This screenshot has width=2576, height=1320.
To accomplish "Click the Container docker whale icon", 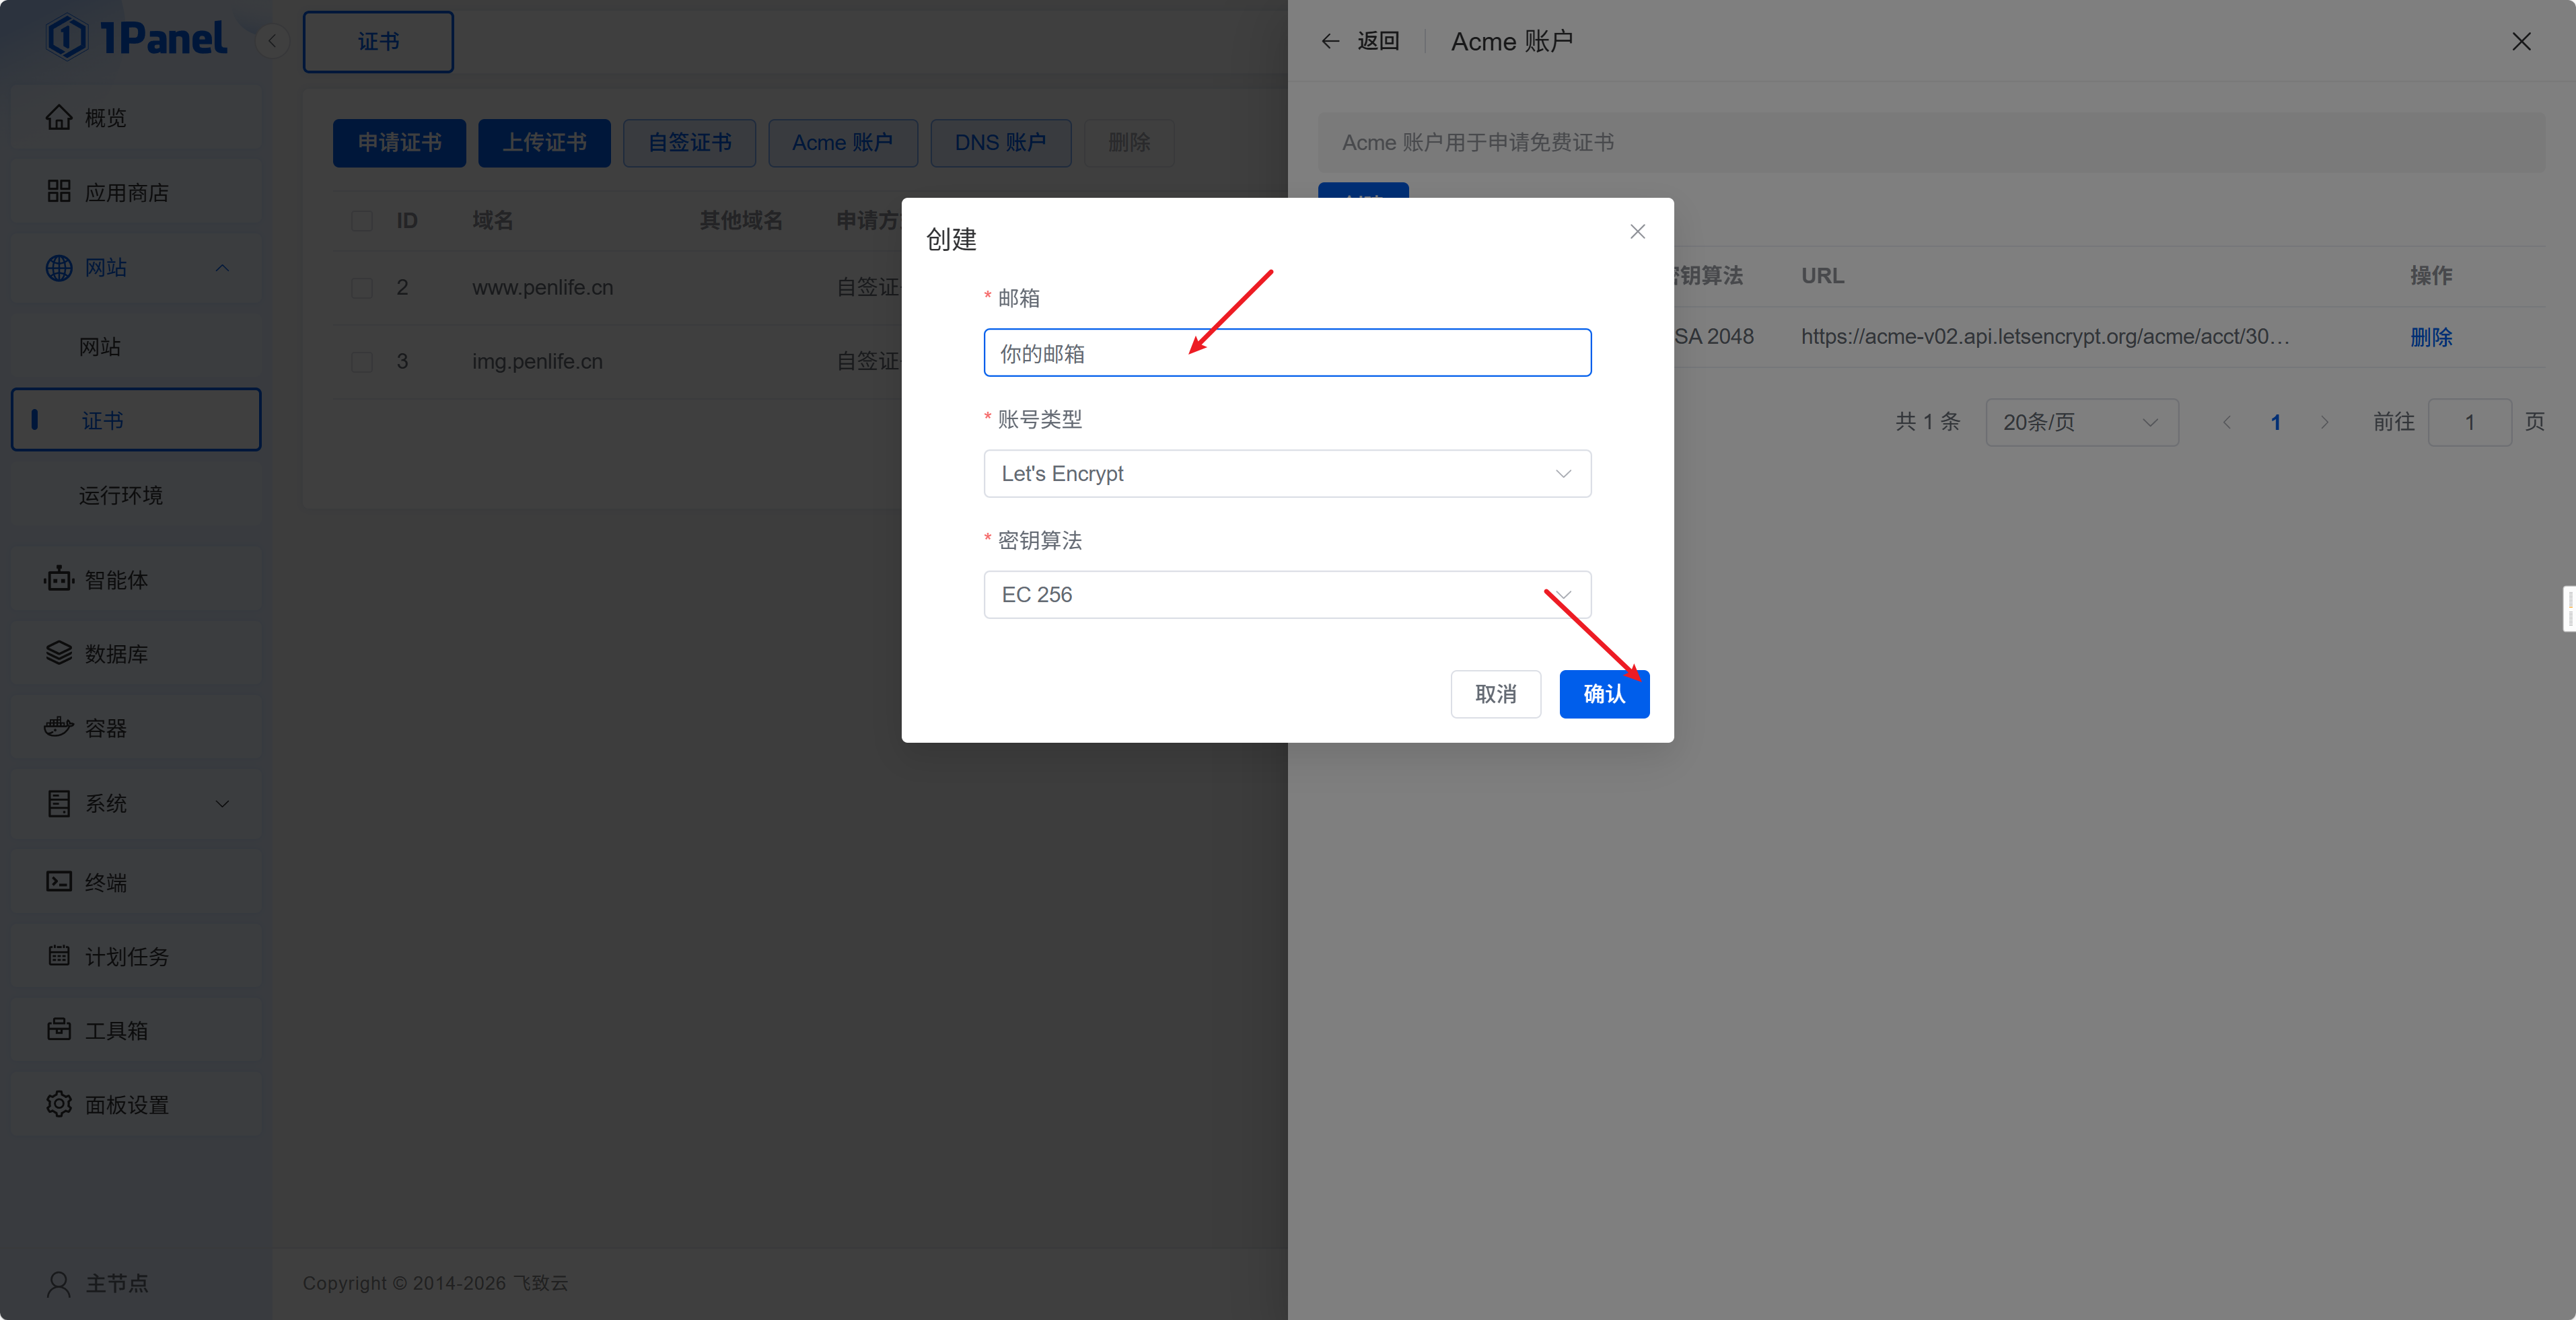I will click(59, 727).
